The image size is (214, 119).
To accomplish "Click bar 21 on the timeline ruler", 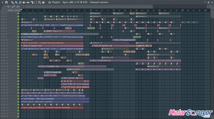I will (136, 10).
